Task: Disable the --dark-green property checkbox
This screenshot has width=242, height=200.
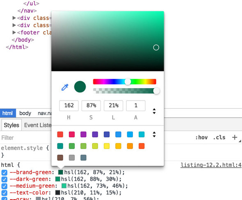Action: 5,180
